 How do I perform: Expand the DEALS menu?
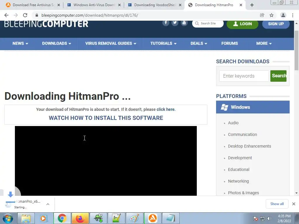199,43
